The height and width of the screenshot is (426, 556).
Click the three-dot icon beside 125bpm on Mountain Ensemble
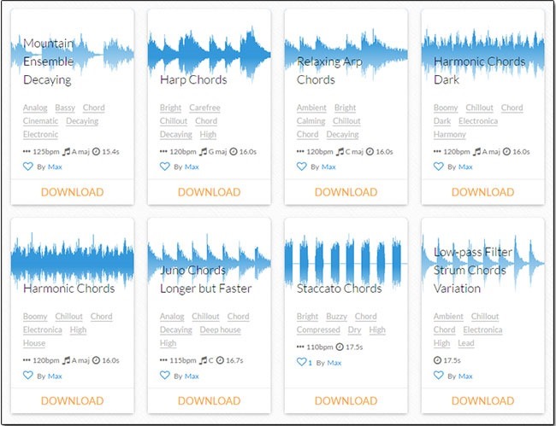pyautogui.click(x=27, y=151)
